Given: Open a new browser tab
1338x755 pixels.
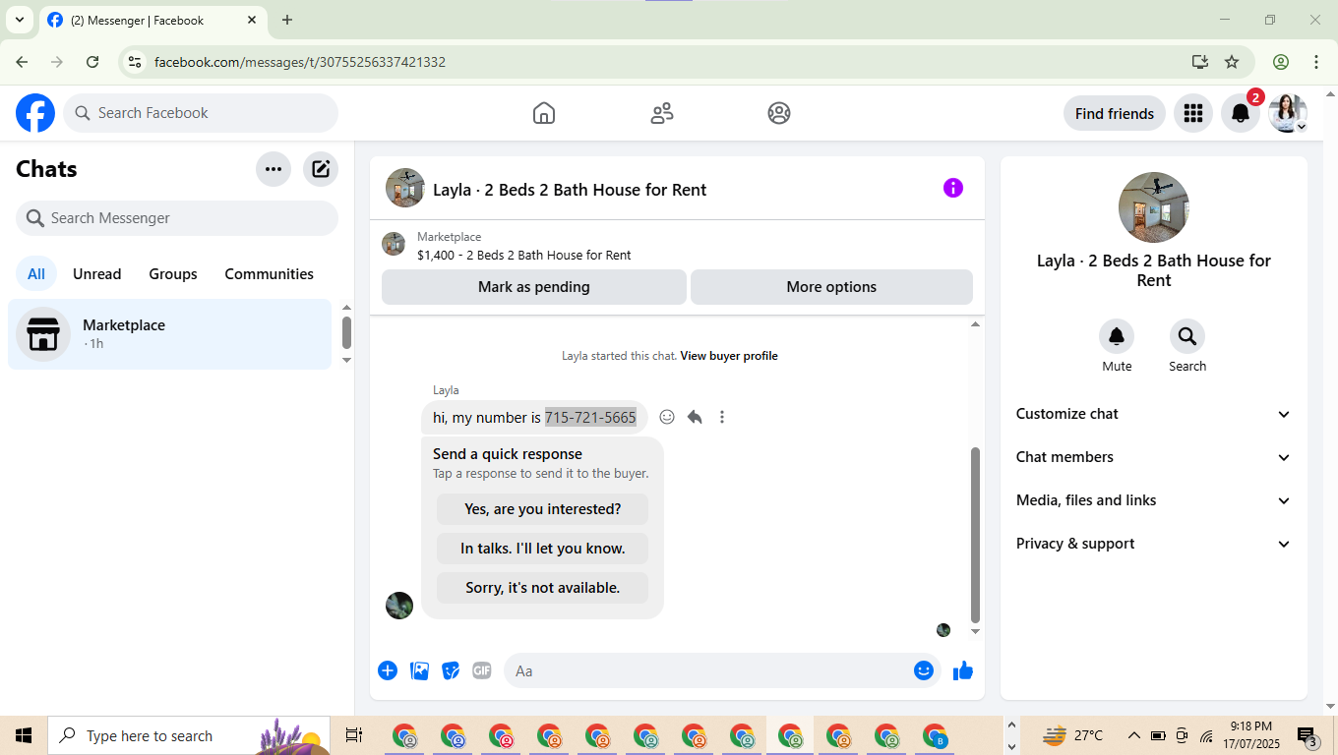Looking at the screenshot, I should click(287, 20).
